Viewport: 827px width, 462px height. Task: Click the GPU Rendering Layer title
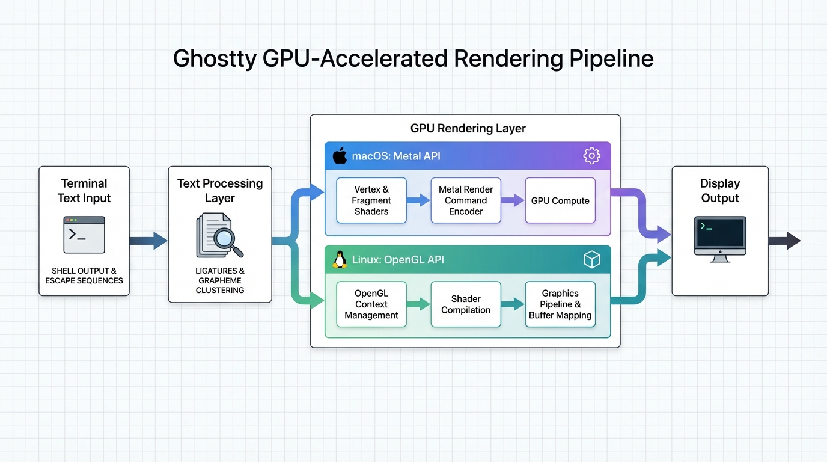pos(468,128)
